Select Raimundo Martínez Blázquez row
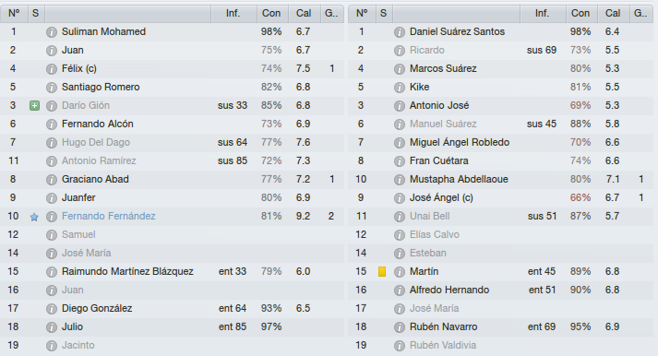Image resolution: width=658 pixels, height=356 pixels. pyautogui.click(x=172, y=271)
